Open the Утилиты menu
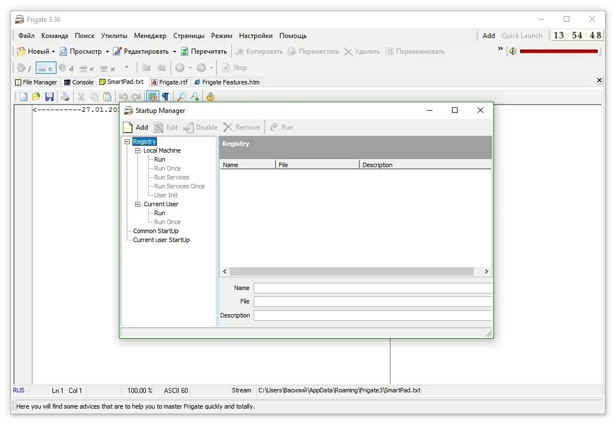 pos(114,36)
